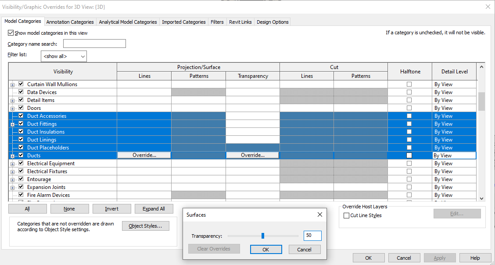Enable Halftone for the Ducts row
The width and height of the screenshot is (495, 265).
point(409,155)
